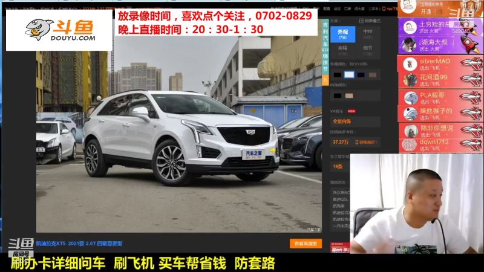Click the phone icon beside 获取底价

tap(357, 142)
